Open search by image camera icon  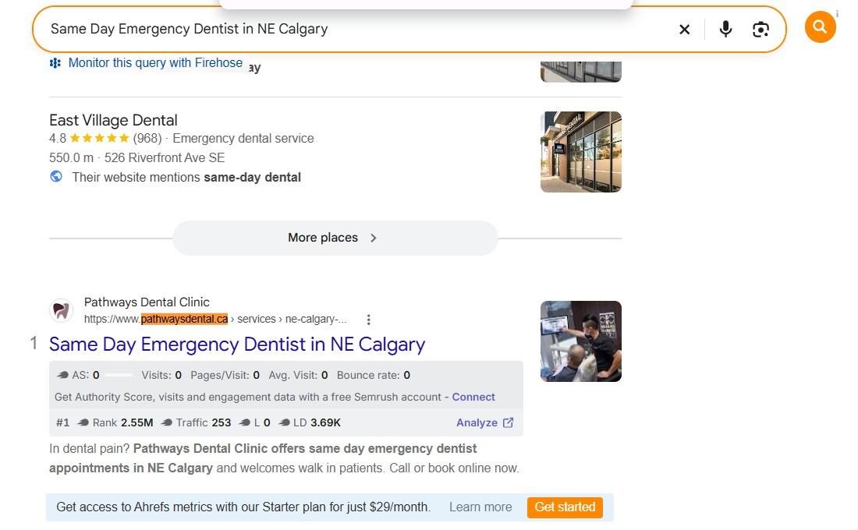click(760, 30)
